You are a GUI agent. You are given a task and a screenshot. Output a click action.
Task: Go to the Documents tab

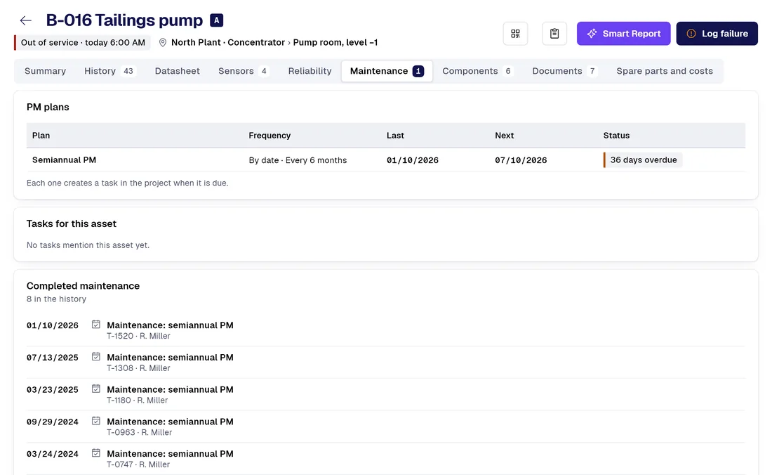(565, 71)
